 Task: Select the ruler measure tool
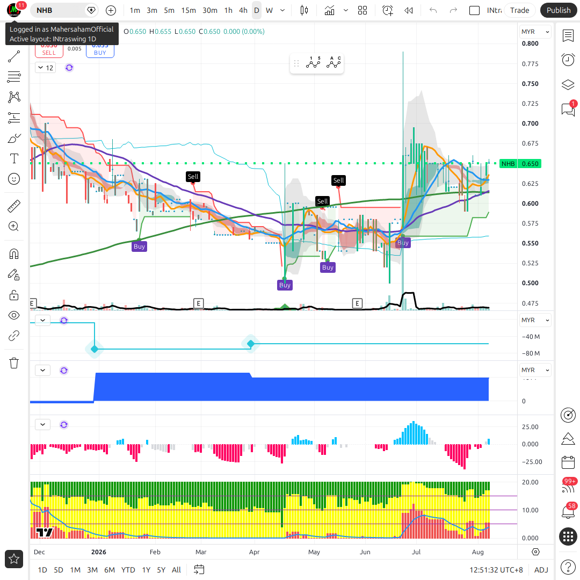pyautogui.click(x=13, y=206)
